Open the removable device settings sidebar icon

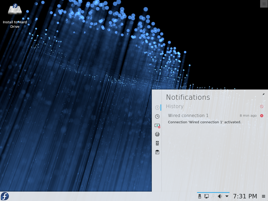pyautogui.click(x=157, y=143)
